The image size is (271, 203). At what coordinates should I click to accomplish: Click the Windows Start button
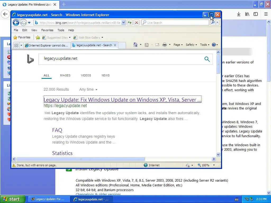point(13,199)
